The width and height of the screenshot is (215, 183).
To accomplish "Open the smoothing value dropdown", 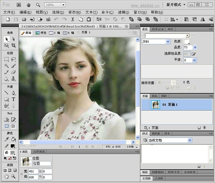I will pos(194,60).
